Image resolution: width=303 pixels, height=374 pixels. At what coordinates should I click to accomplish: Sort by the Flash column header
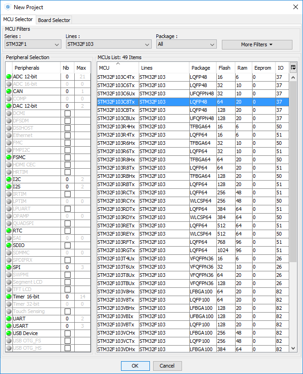click(x=226, y=68)
